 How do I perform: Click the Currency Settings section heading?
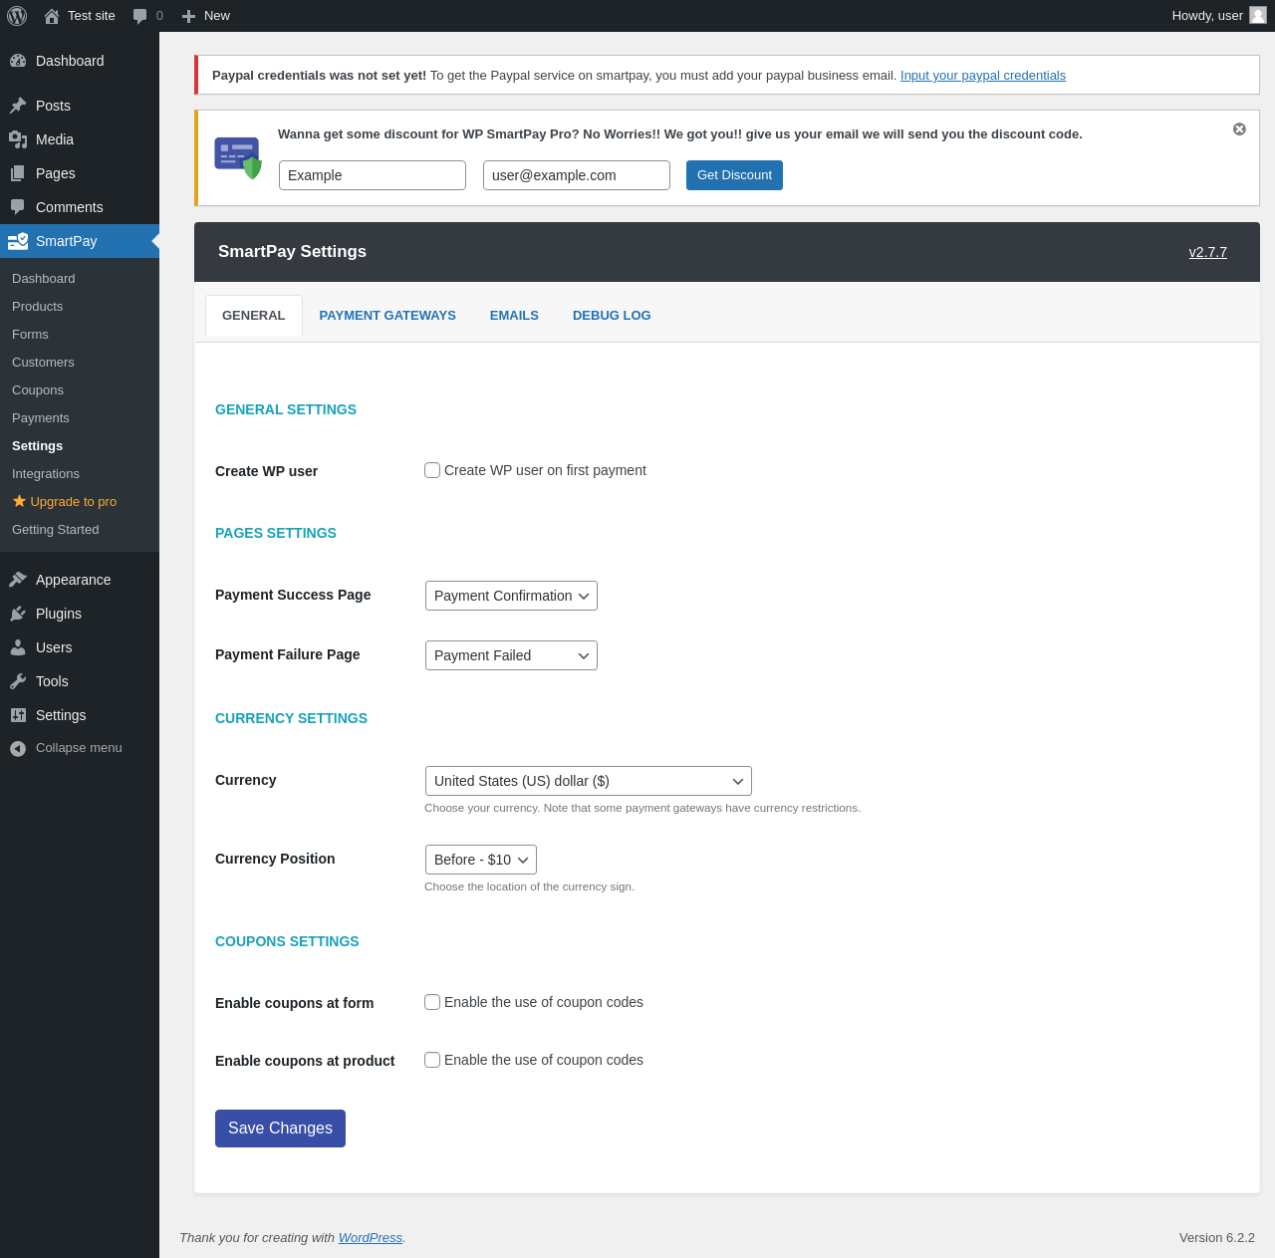291,718
